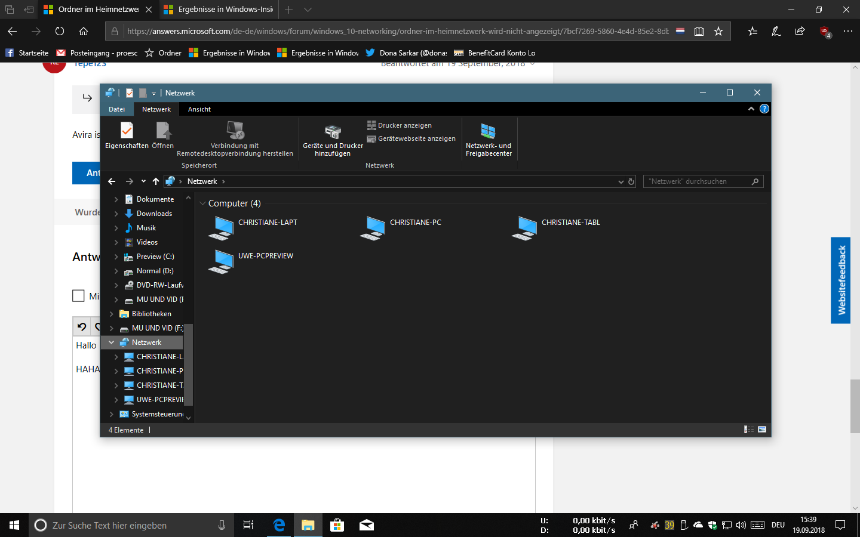The width and height of the screenshot is (860, 537).
Task: Refresh the Edge browser page
Action: coord(60,31)
